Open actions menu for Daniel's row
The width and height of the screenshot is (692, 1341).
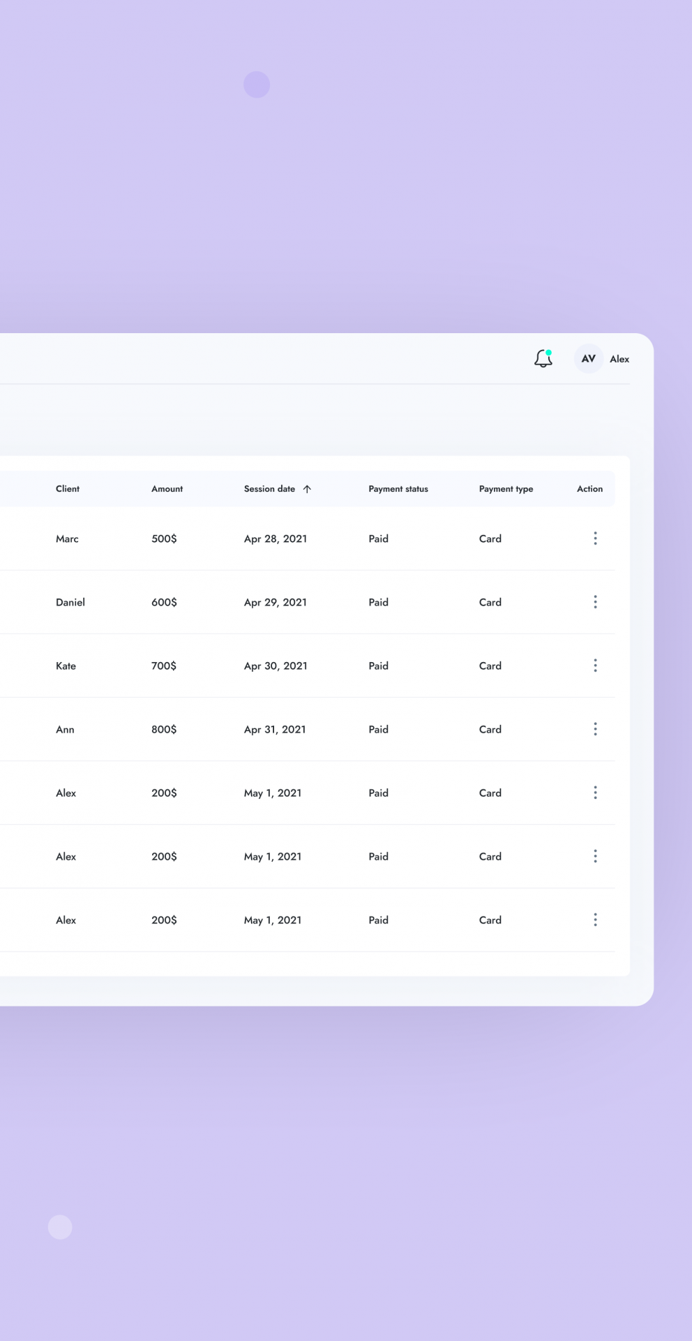coord(595,602)
